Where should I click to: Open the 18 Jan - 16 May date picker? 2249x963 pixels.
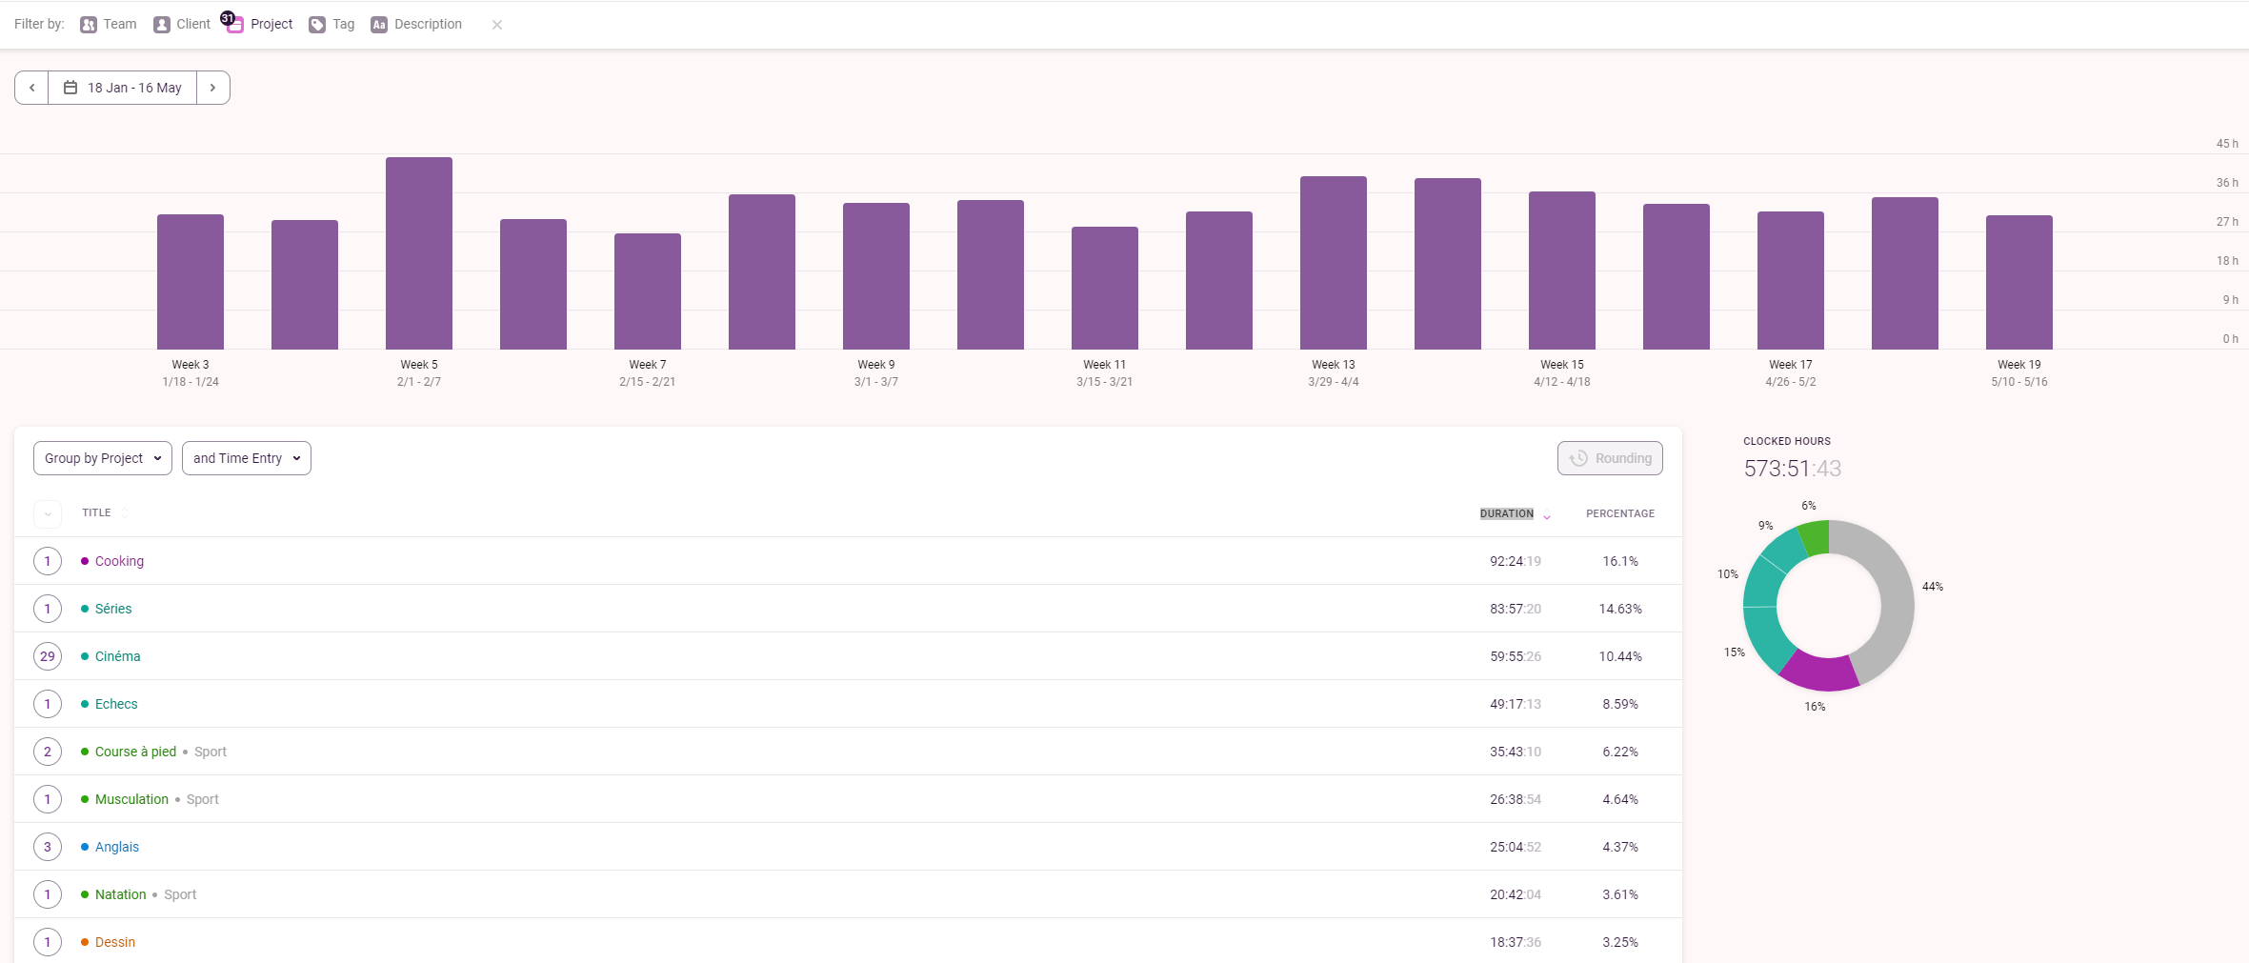[x=123, y=88]
